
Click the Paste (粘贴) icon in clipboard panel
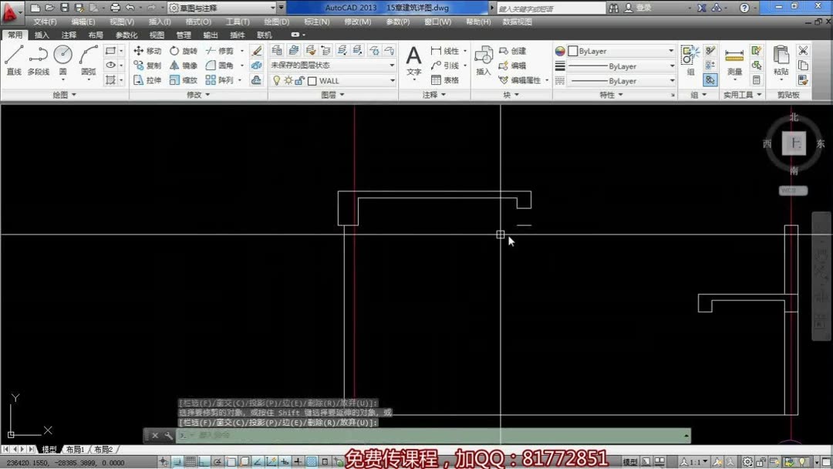[x=780, y=60]
